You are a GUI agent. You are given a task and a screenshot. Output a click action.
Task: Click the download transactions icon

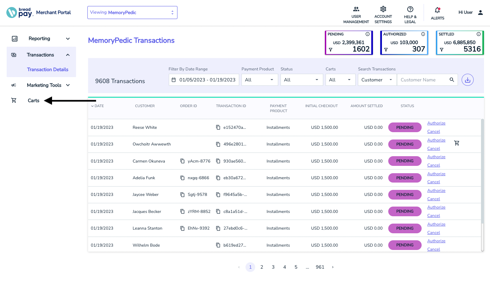467,80
